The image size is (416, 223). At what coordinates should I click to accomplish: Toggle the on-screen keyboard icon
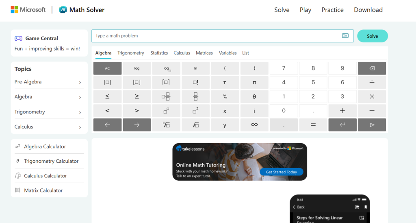pyautogui.click(x=345, y=36)
